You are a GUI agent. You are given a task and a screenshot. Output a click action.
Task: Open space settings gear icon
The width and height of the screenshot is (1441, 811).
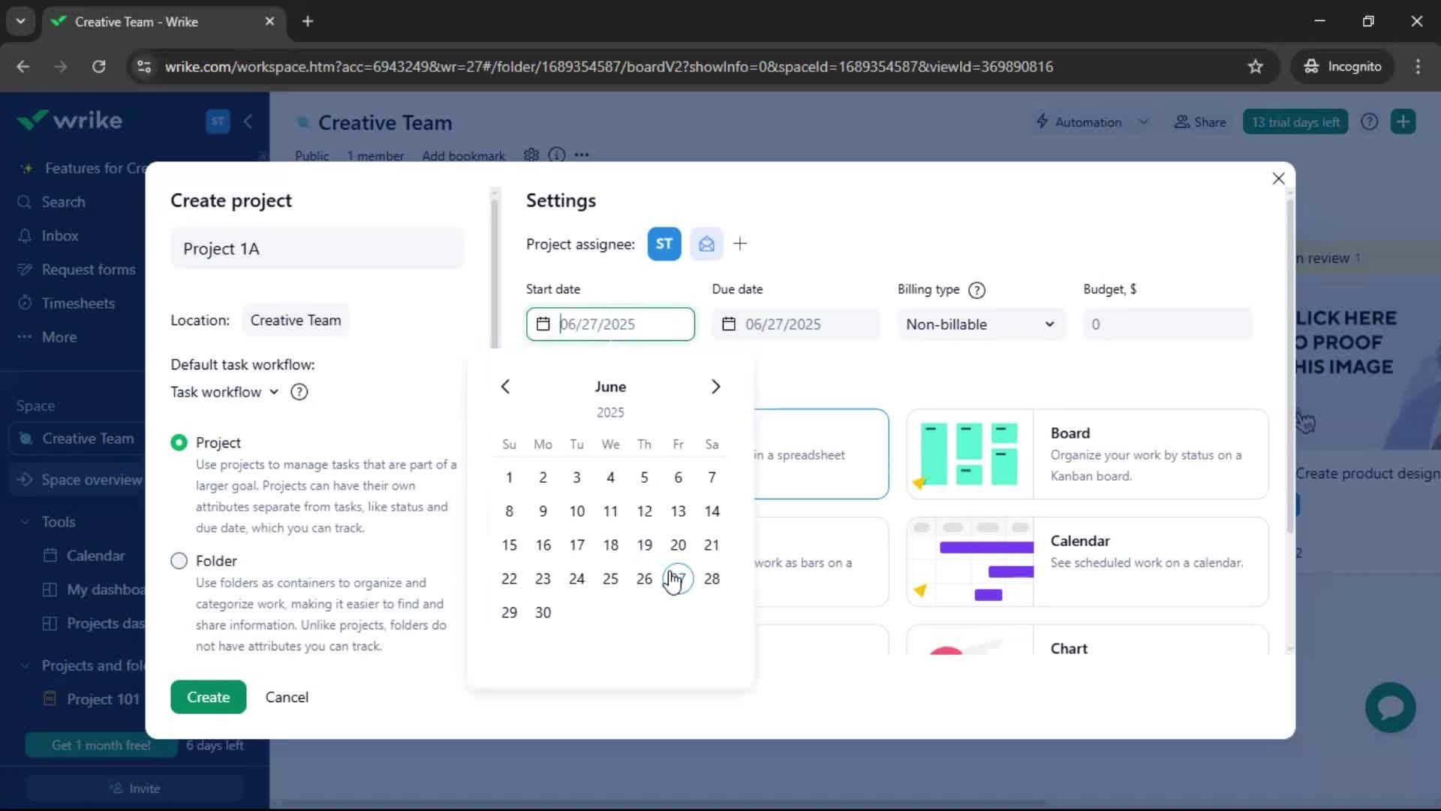pos(531,155)
